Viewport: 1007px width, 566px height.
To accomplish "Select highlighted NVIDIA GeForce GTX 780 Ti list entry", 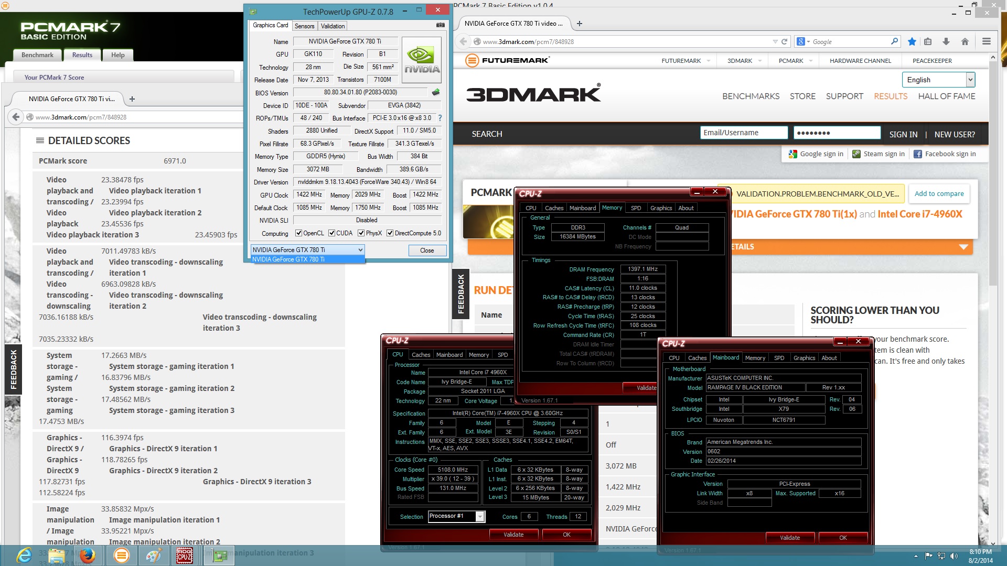I will point(307,259).
